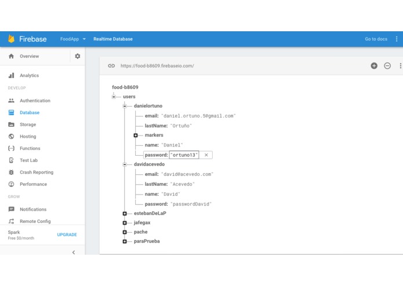Click the Crash Reporting bug icon
The image size is (403, 286).
11,172
